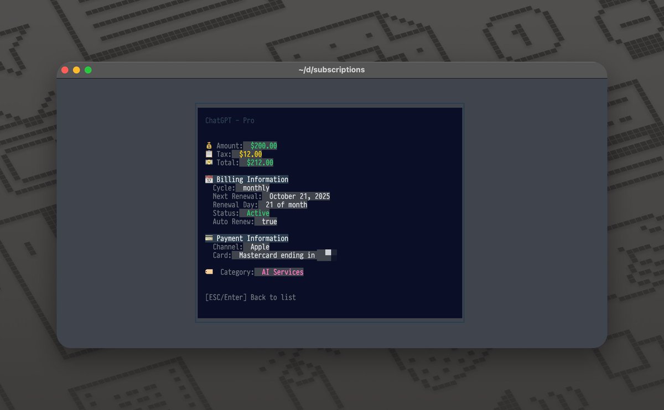The height and width of the screenshot is (410, 664).
Task: Click the AI Services category value
Action: pos(282,272)
